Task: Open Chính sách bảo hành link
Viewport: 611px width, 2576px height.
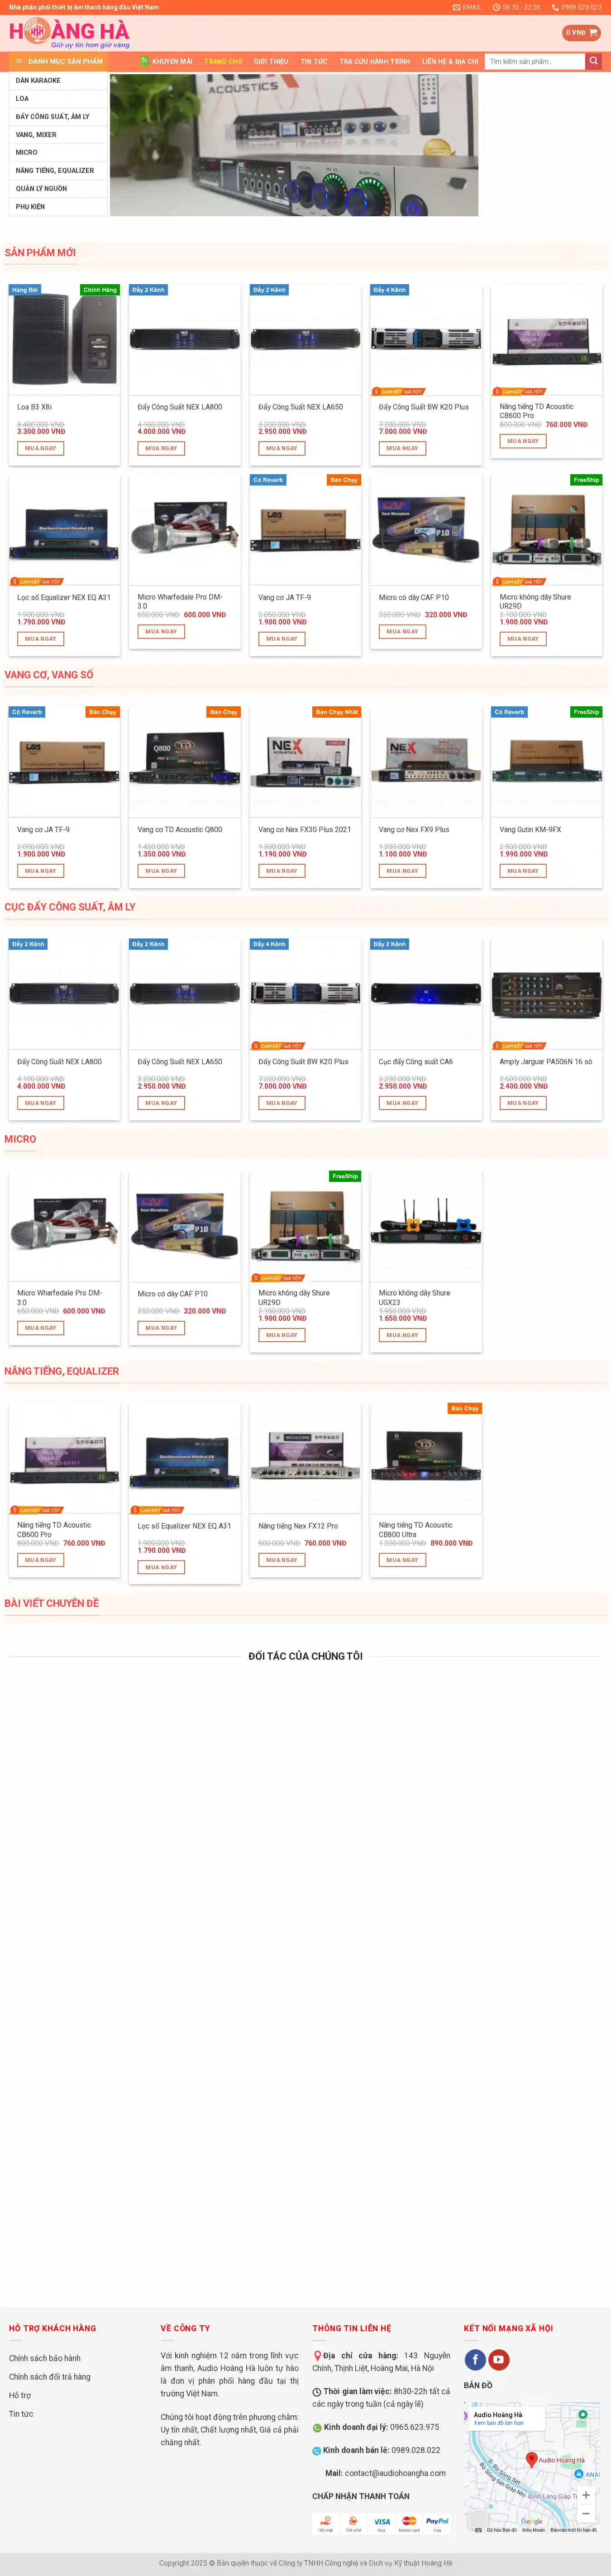Action: (x=45, y=2358)
